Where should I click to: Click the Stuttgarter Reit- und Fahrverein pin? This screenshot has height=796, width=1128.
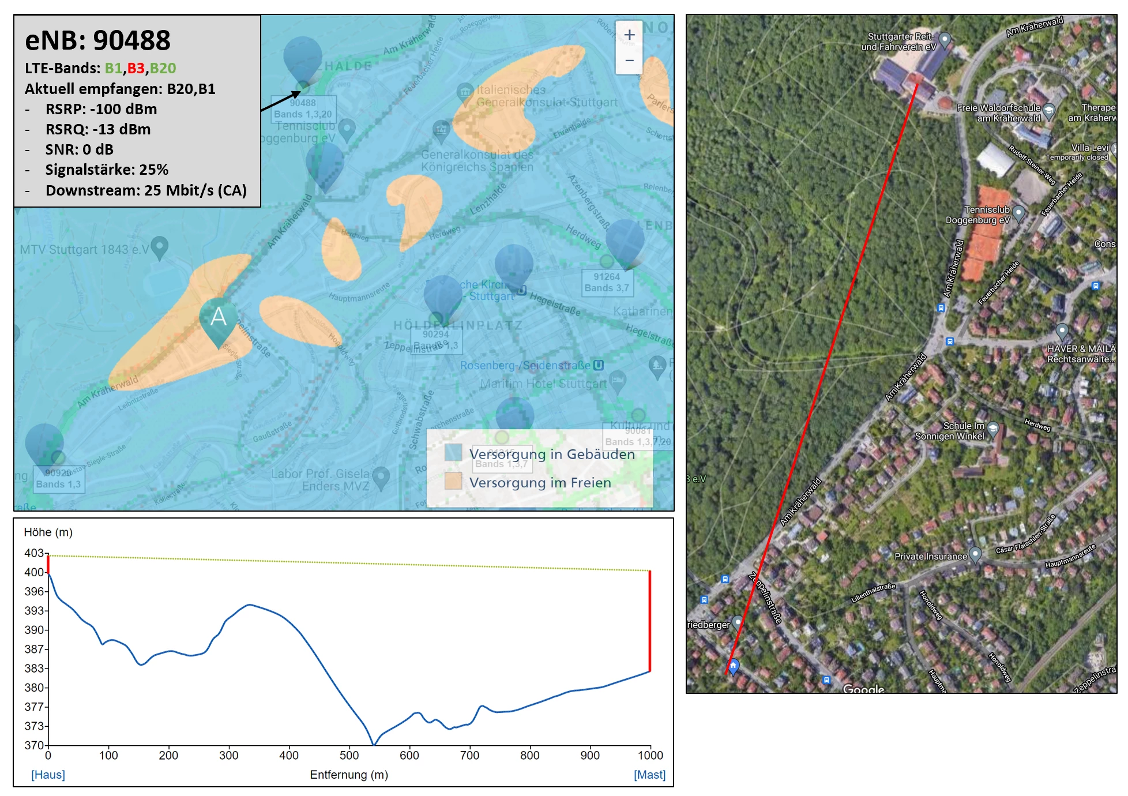[945, 39]
